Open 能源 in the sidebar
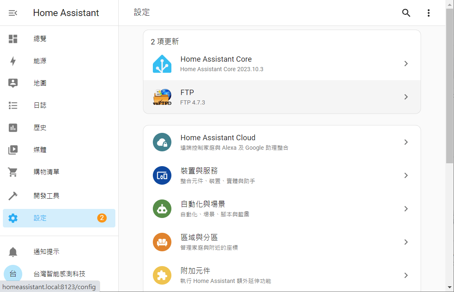Image resolution: width=454 pixels, height=292 pixels. tap(40, 61)
